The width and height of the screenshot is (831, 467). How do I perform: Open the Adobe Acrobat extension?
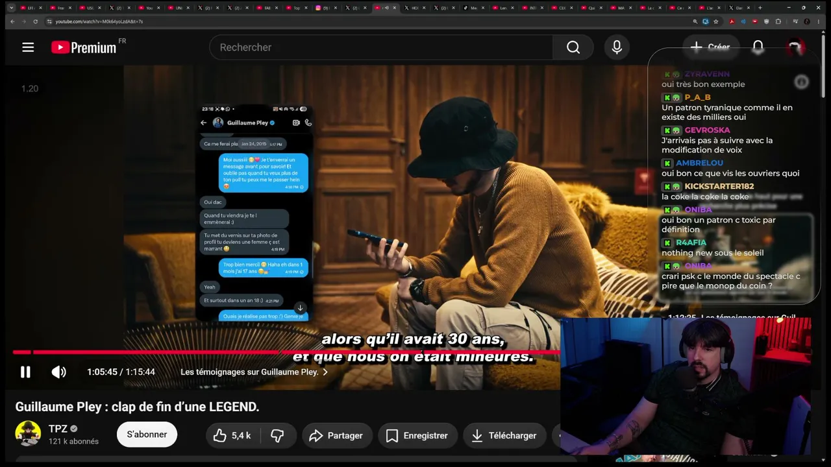coord(732,21)
